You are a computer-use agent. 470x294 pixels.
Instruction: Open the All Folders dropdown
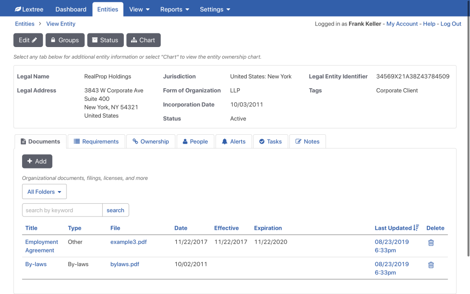44,191
